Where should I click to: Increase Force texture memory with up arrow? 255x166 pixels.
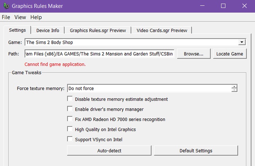tap(234, 86)
